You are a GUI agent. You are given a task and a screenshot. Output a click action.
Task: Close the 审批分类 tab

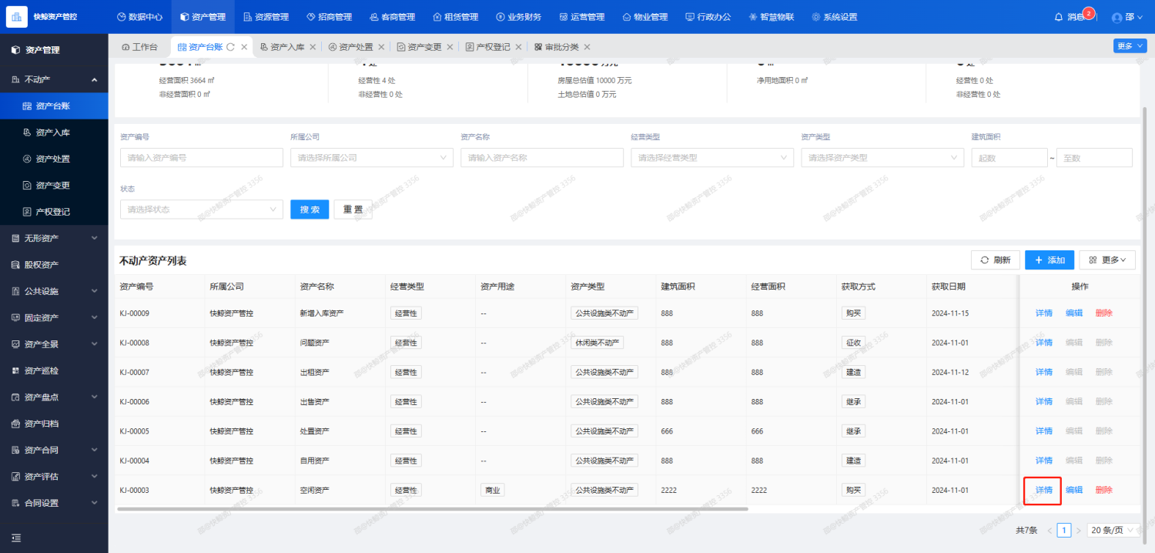pyautogui.click(x=587, y=47)
